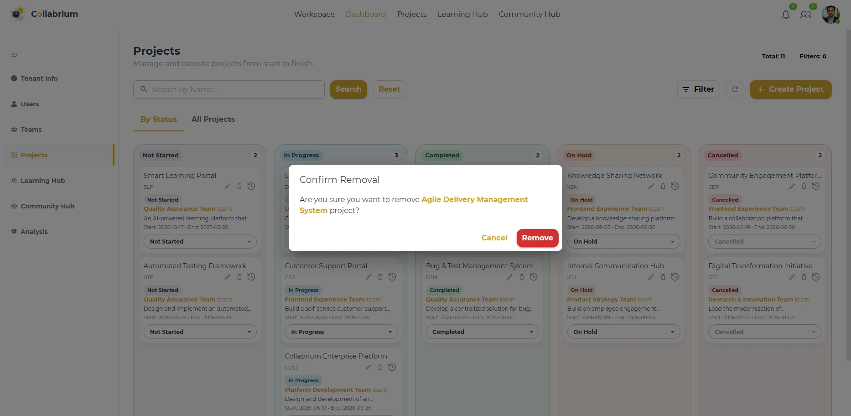Go to Community Hub in top navigation
Screen dimensions: 851x416
point(529,14)
